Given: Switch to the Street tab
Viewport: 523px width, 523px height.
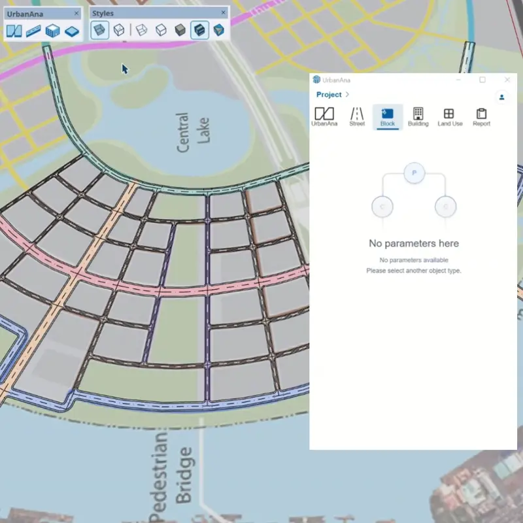Looking at the screenshot, I should coord(357,116).
